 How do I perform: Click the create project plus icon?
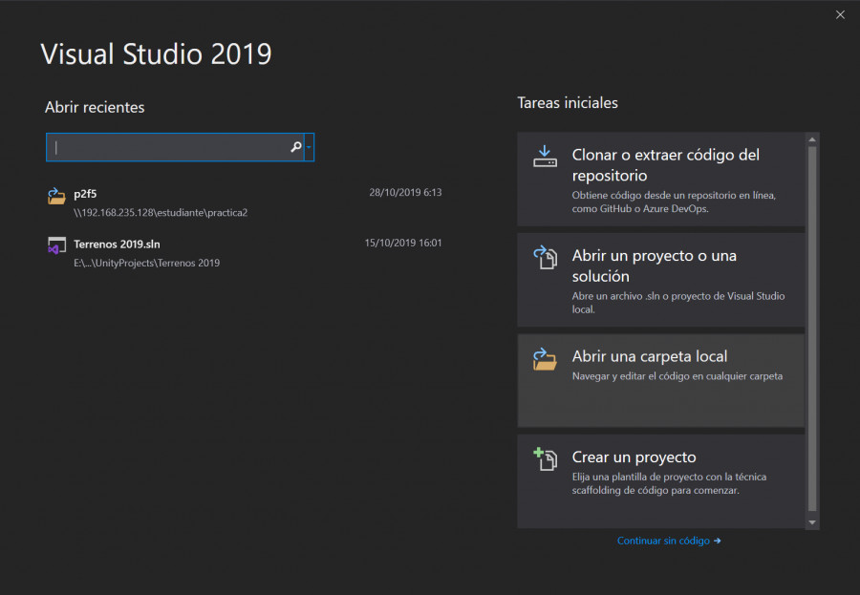(545, 459)
